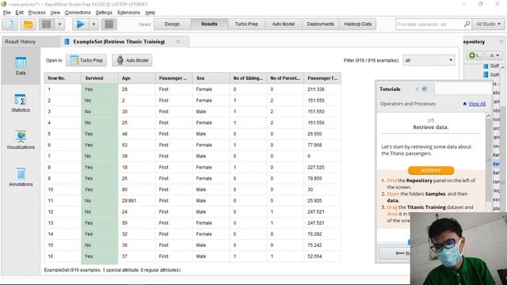Click the orange ACTIVITY button
507x285 pixels.
point(431,170)
